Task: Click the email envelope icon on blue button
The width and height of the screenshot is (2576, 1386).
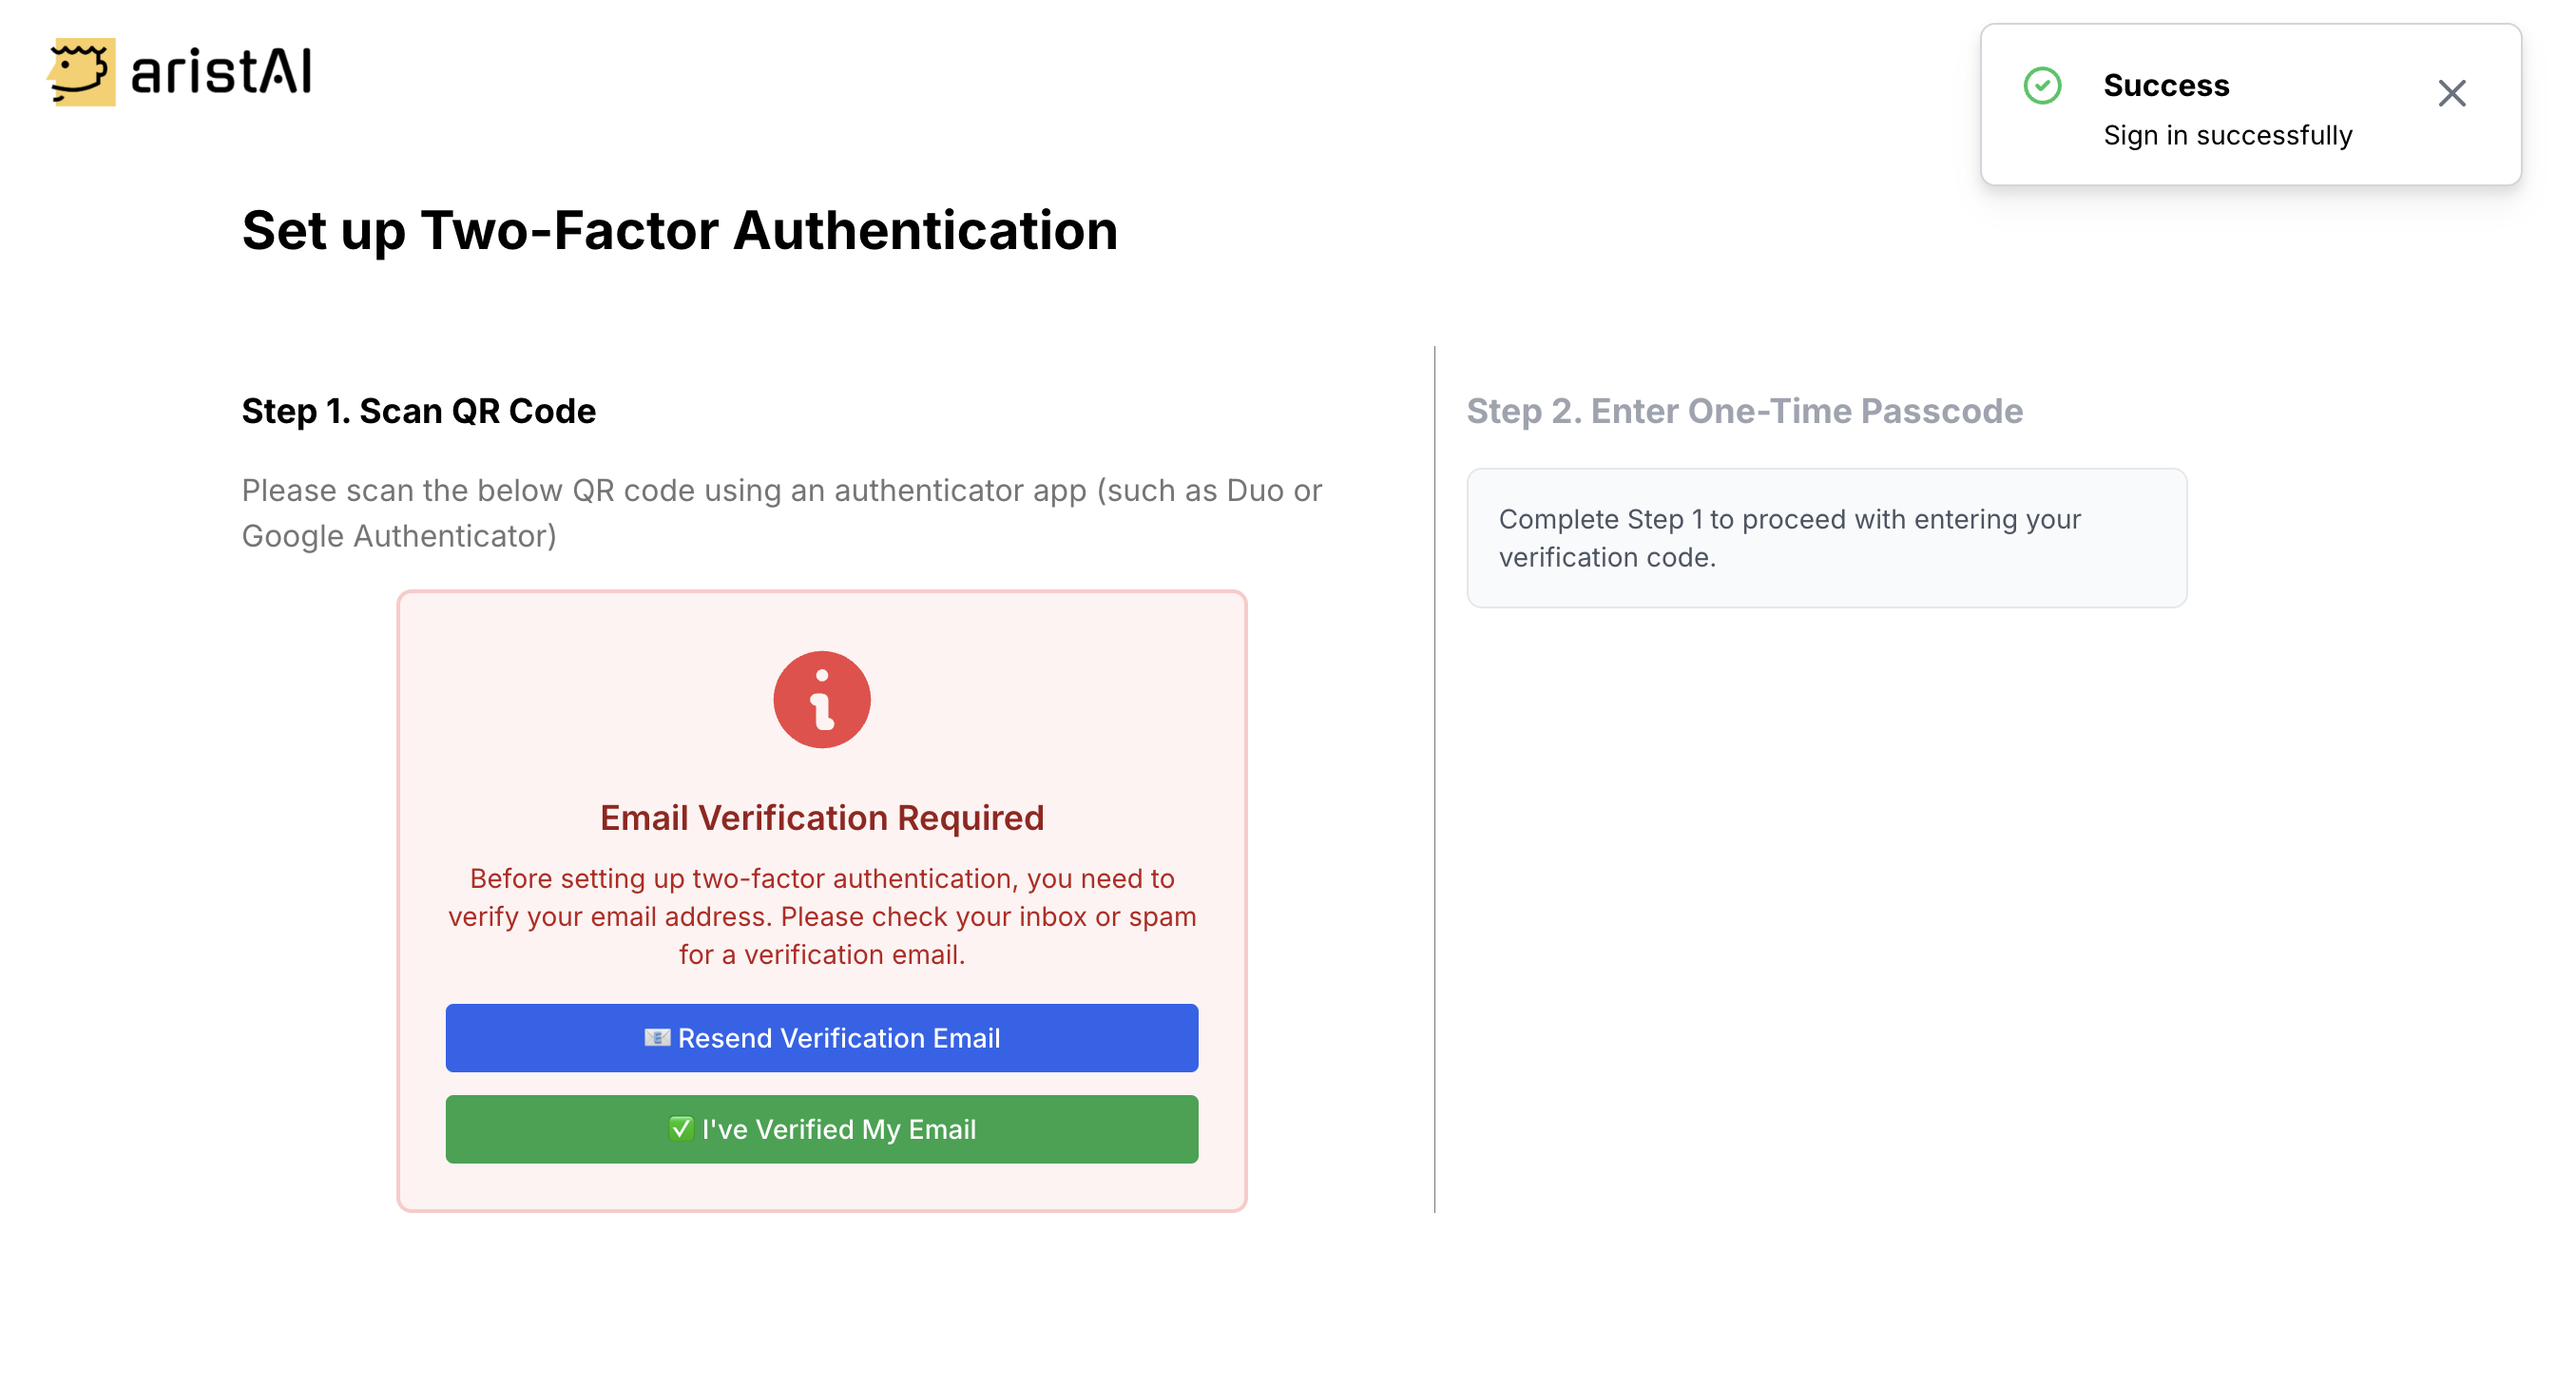Action: click(657, 1037)
